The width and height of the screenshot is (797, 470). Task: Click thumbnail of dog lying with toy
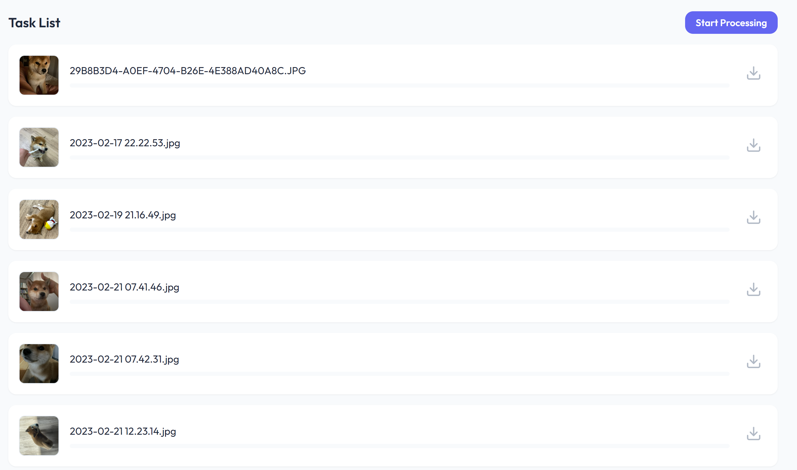pos(39,220)
